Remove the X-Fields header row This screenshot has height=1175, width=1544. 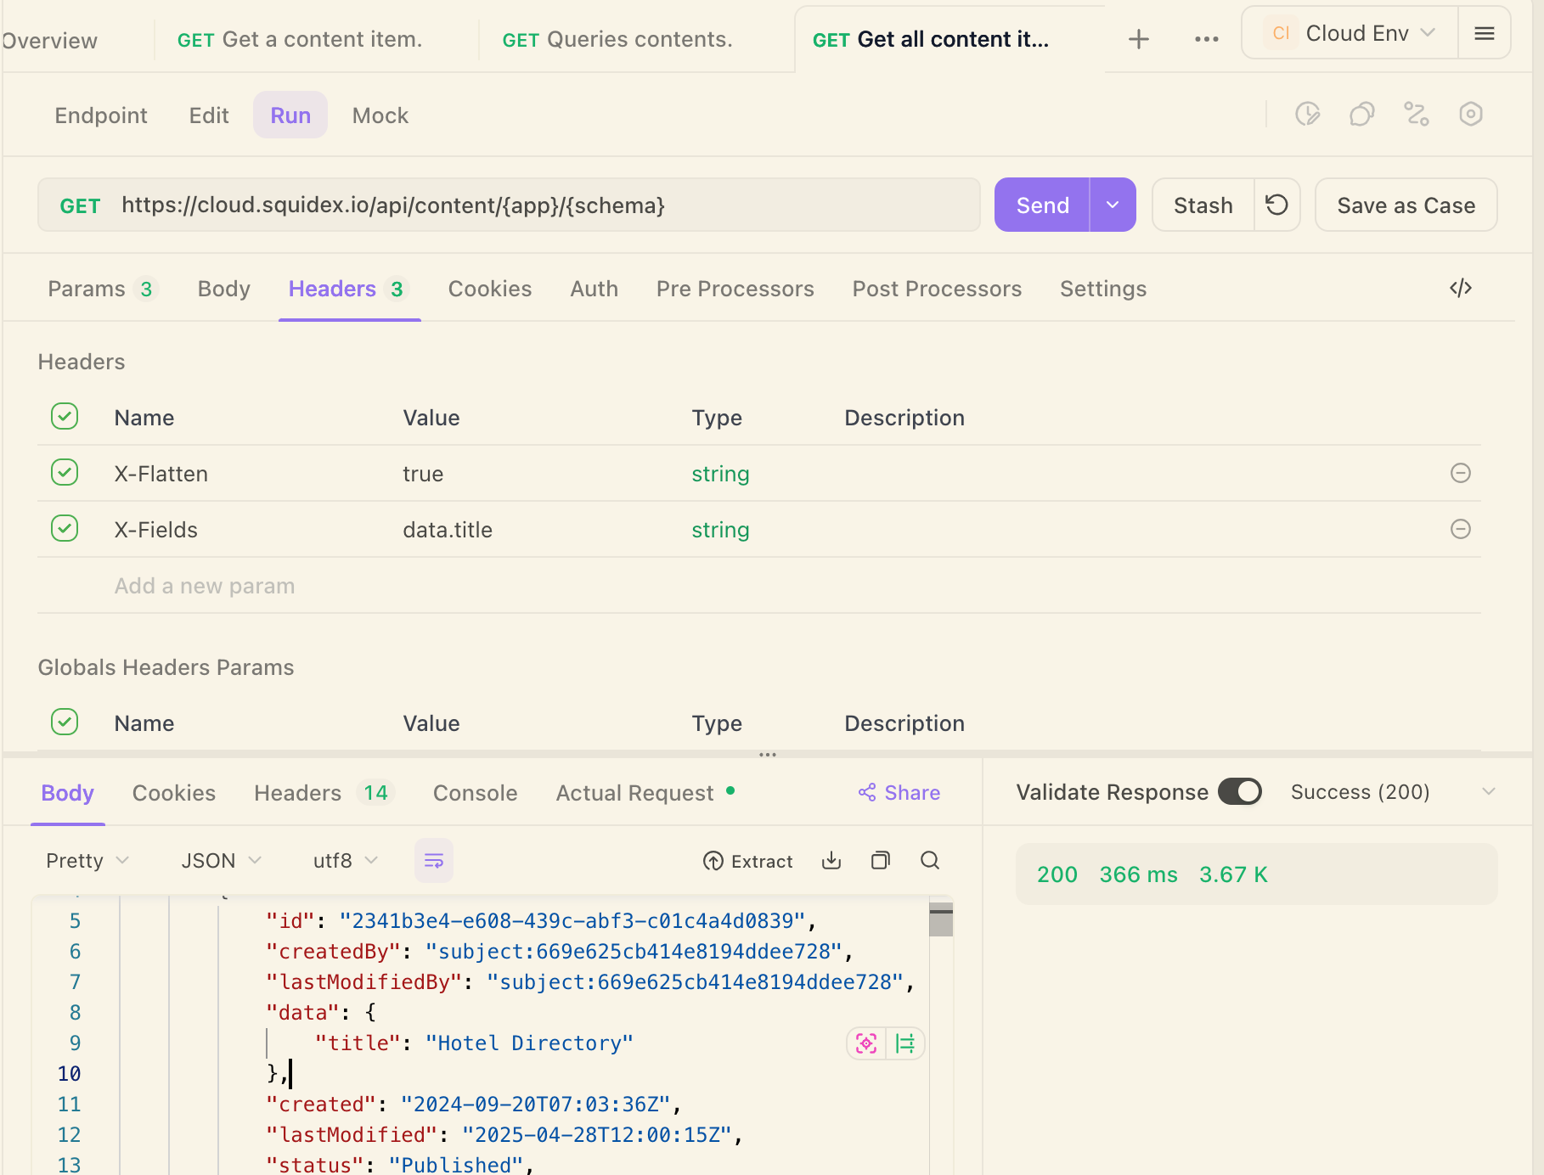coord(1460,529)
